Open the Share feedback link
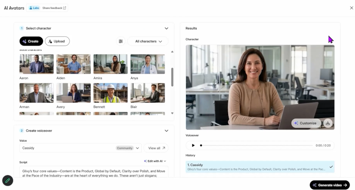Image resolution: width=355 pixels, height=190 pixels. tap(54, 8)
